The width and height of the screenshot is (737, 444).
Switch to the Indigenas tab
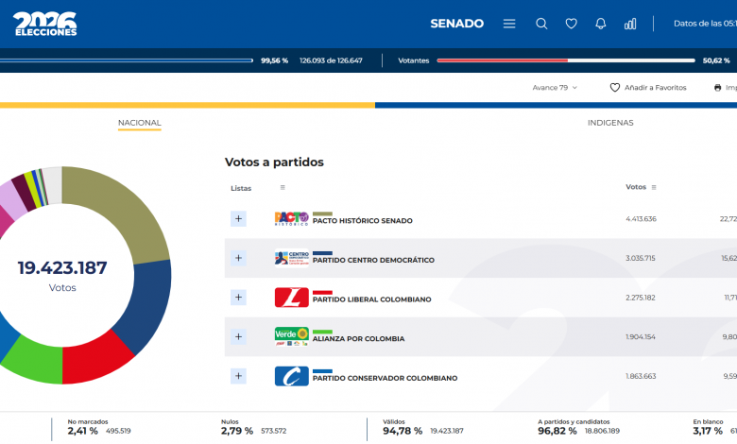[610, 123]
